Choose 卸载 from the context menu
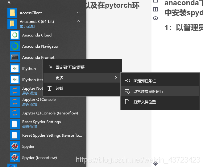Image resolution: width=203 pixels, height=167 pixels. coord(82,88)
